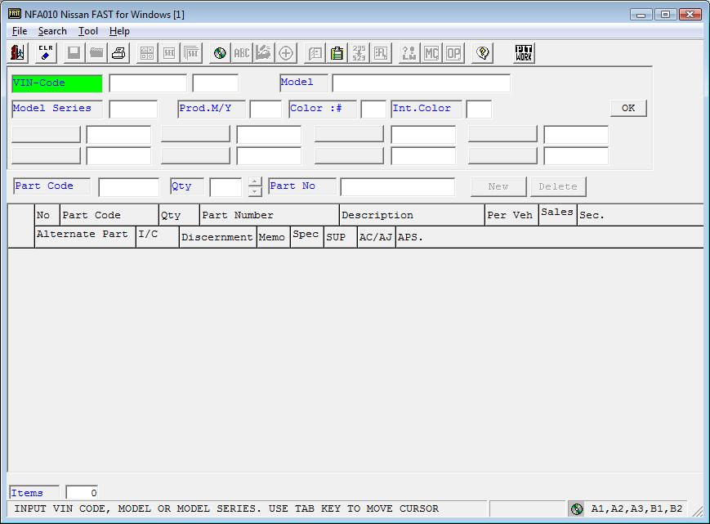Click the green disc toolbar icon
This screenshot has height=524, width=710.
220,53
